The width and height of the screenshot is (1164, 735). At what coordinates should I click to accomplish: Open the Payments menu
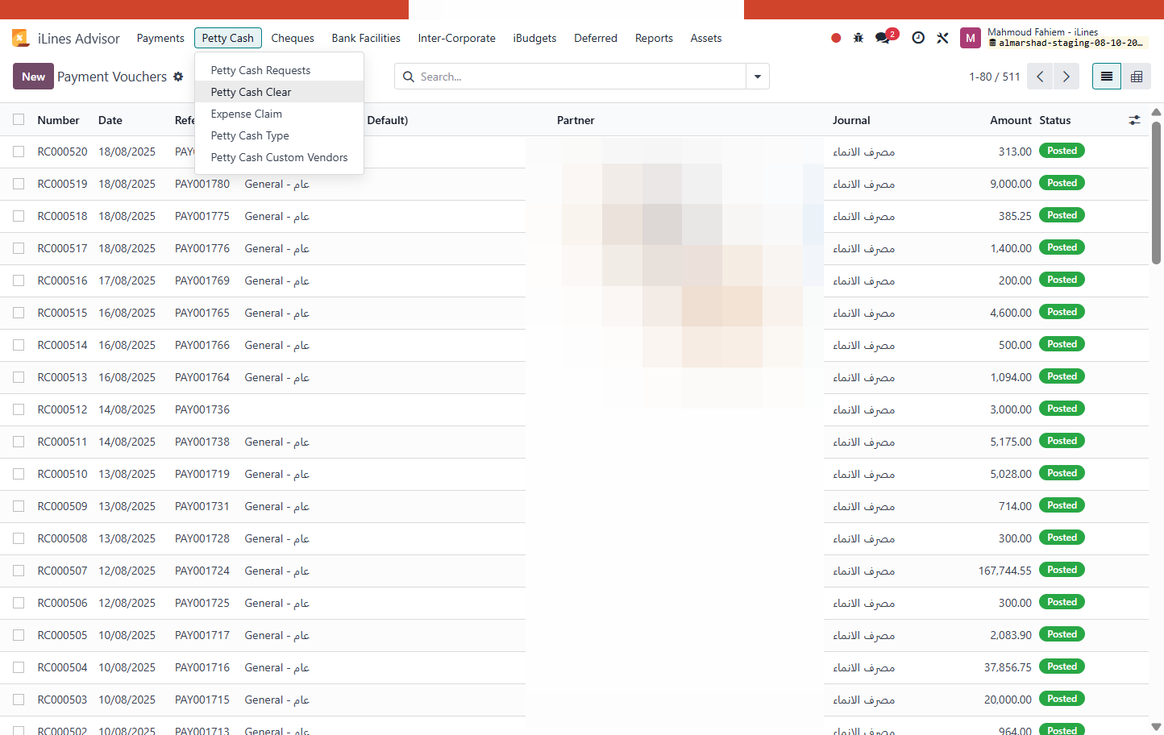[x=160, y=38]
